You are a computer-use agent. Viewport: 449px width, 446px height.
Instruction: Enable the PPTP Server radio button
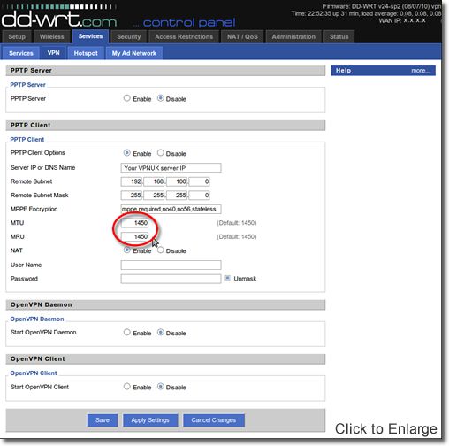126,98
